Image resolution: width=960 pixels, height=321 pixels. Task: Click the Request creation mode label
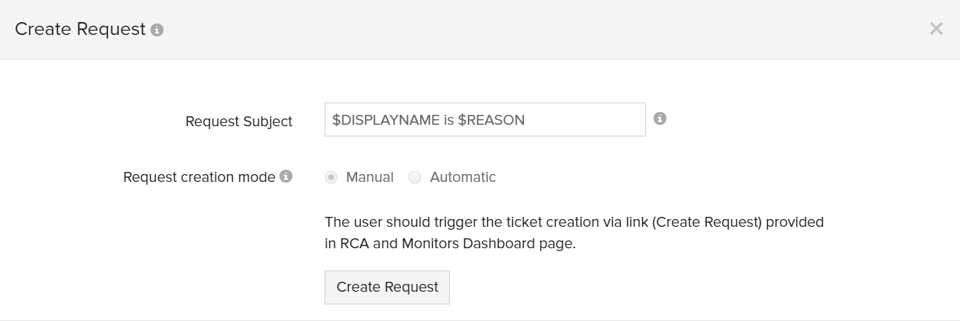(199, 178)
